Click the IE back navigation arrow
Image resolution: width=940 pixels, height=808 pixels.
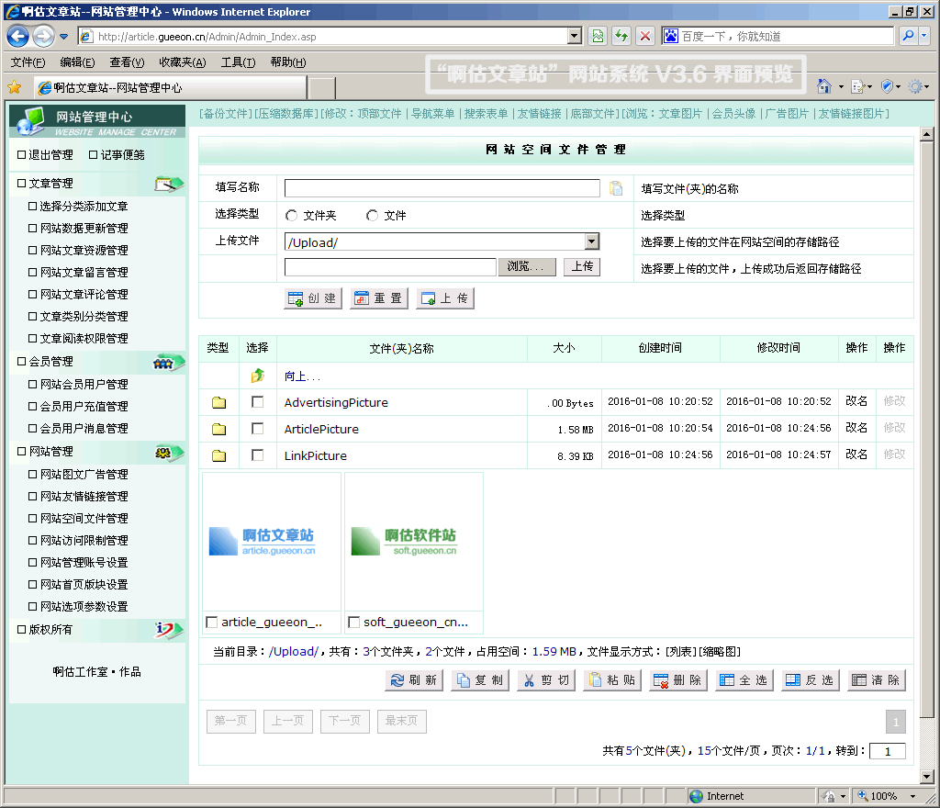pyautogui.click(x=18, y=37)
